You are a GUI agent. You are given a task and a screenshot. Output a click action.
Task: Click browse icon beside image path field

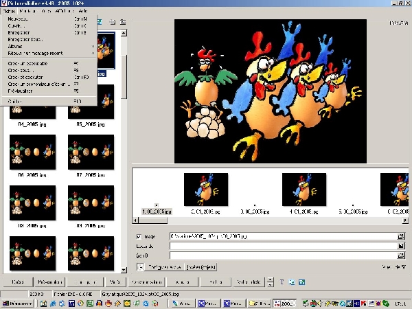click(401, 236)
